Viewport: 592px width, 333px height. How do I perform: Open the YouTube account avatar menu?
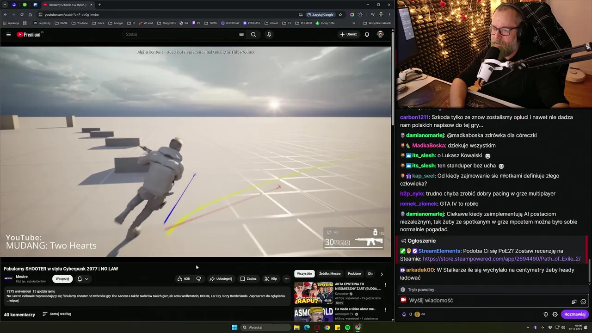pyautogui.click(x=380, y=34)
